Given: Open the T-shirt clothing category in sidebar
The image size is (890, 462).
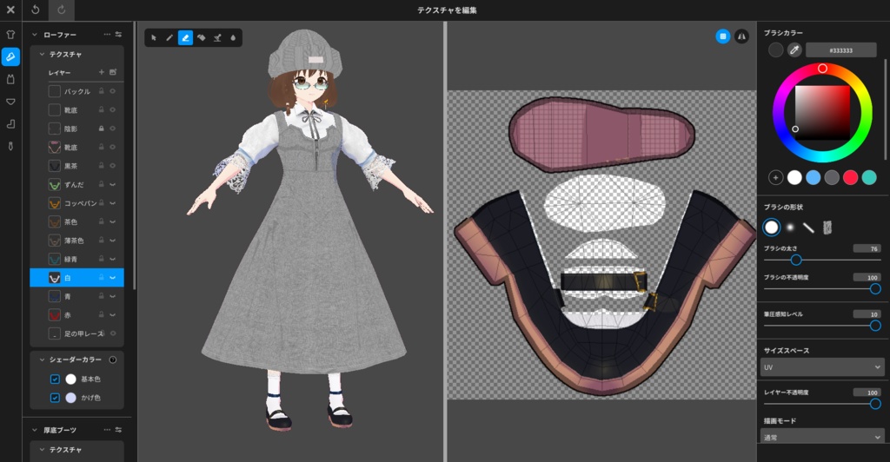Looking at the screenshot, I should [10, 35].
